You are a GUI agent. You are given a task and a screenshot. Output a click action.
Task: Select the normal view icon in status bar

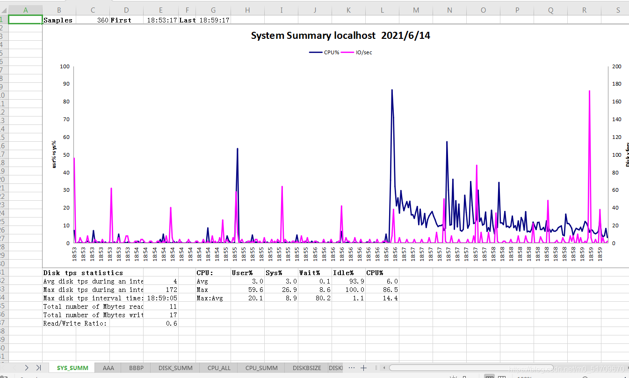click(x=490, y=377)
